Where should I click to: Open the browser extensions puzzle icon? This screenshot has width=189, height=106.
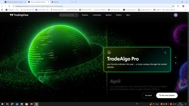tap(178, 6)
